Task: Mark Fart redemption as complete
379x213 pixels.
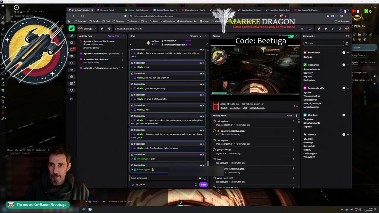Action: 214,159
